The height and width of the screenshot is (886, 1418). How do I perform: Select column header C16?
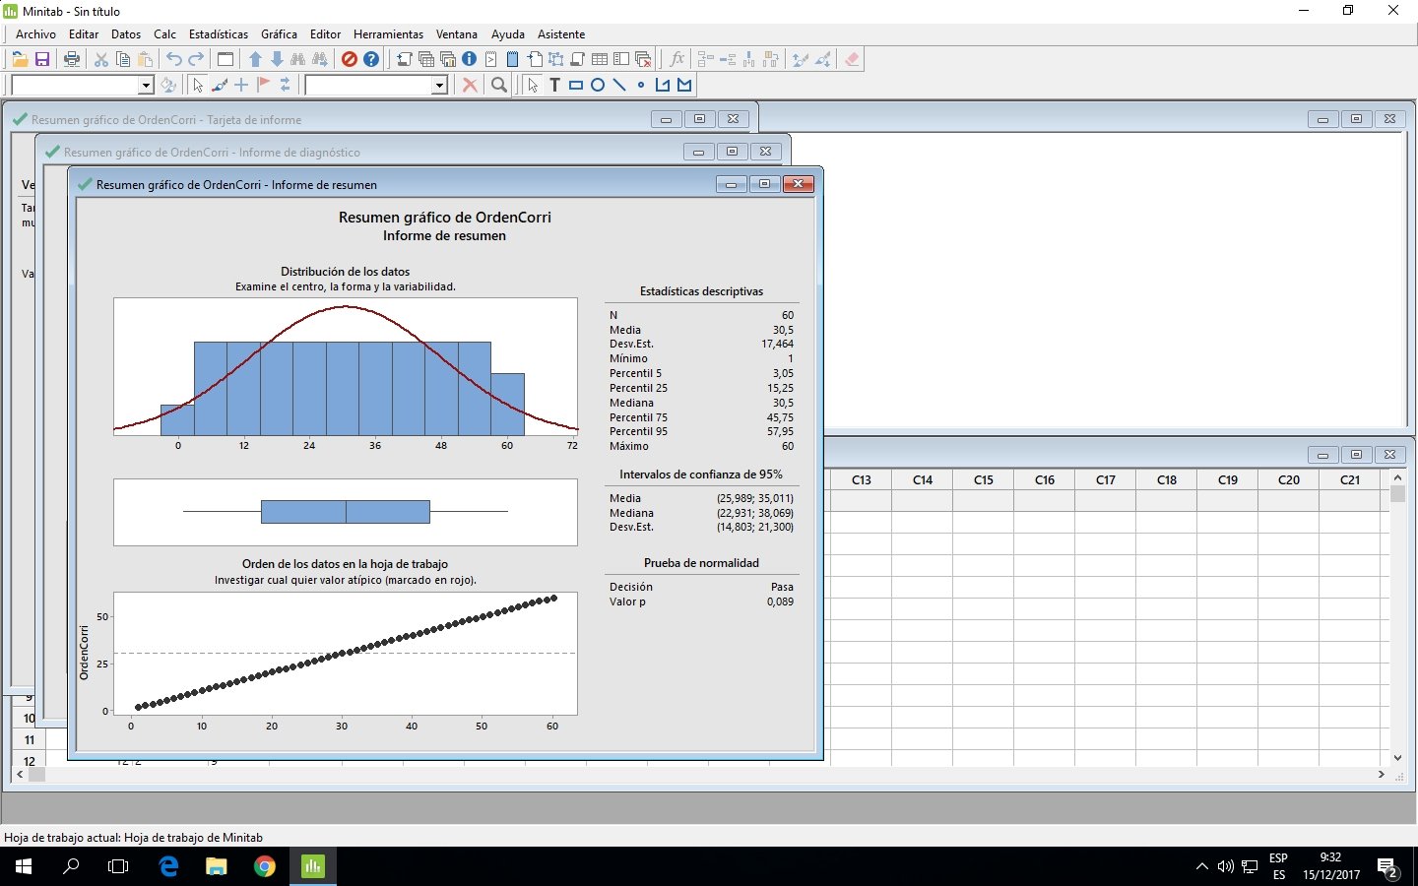point(1045,480)
